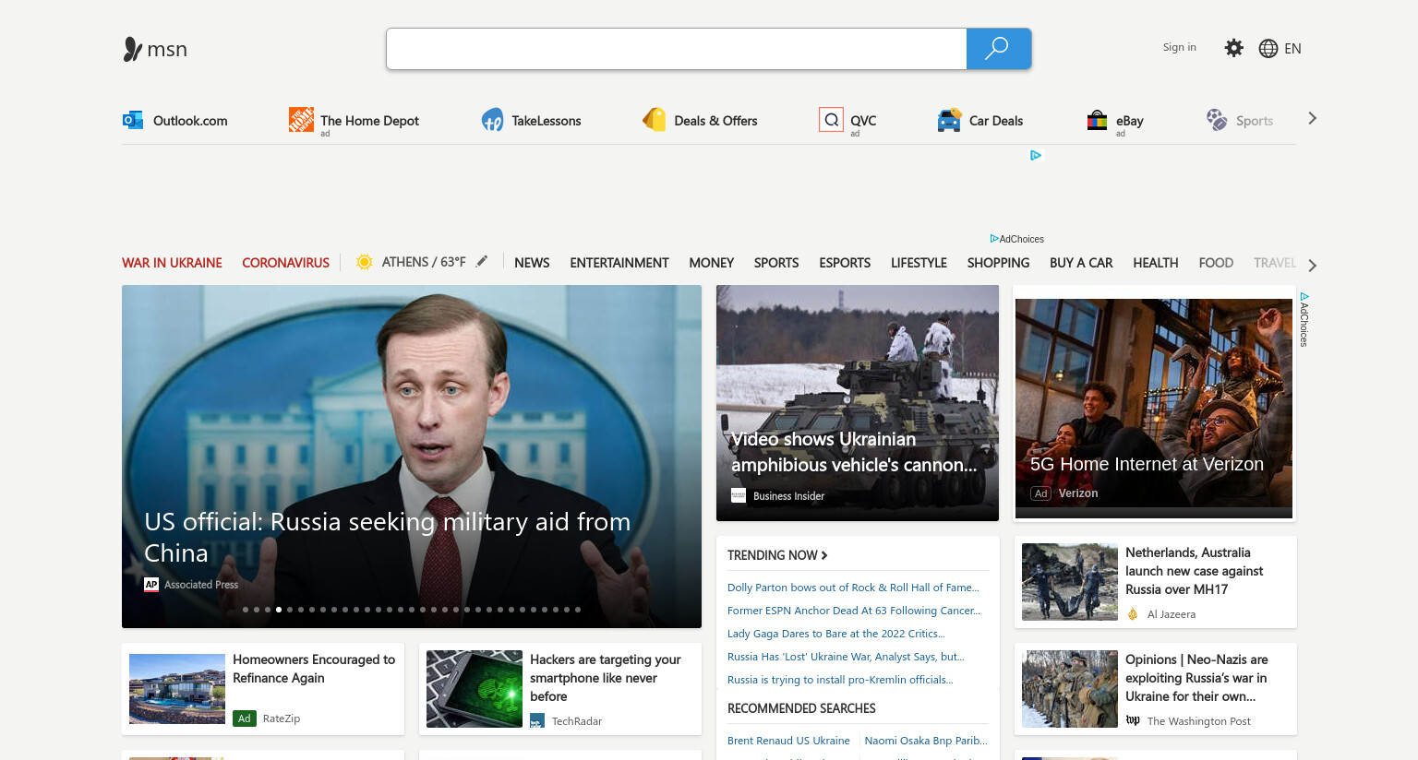
Task: Click the Business Insider source logo
Action: pyautogui.click(x=739, y=495)
